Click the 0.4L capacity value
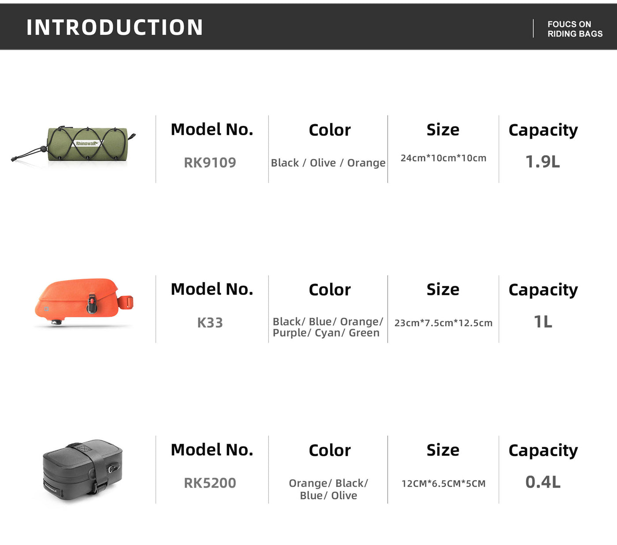The width and height of the screenshot is (617, 545). pyautogui.click(x=543, y=482)
